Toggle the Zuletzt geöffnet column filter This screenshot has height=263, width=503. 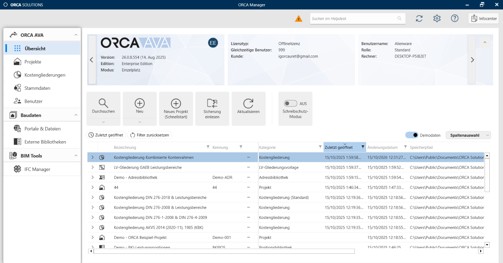coord(363,147)
